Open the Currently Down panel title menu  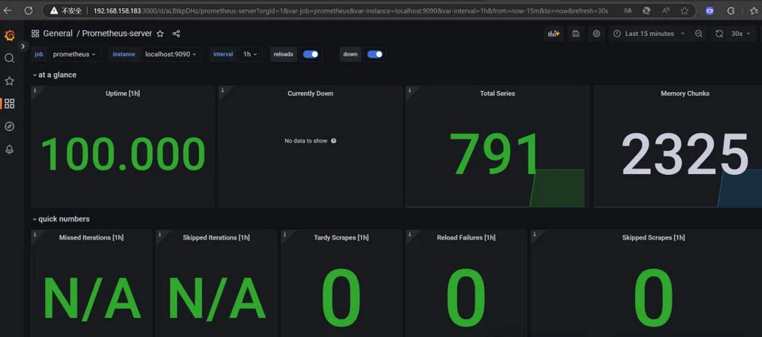click(310, 93)
